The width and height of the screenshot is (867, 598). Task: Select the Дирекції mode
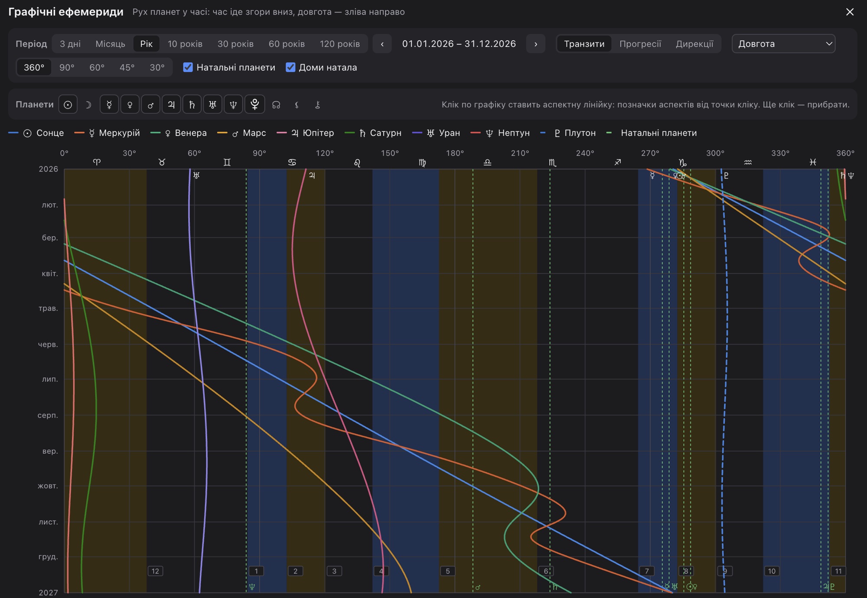694,44
